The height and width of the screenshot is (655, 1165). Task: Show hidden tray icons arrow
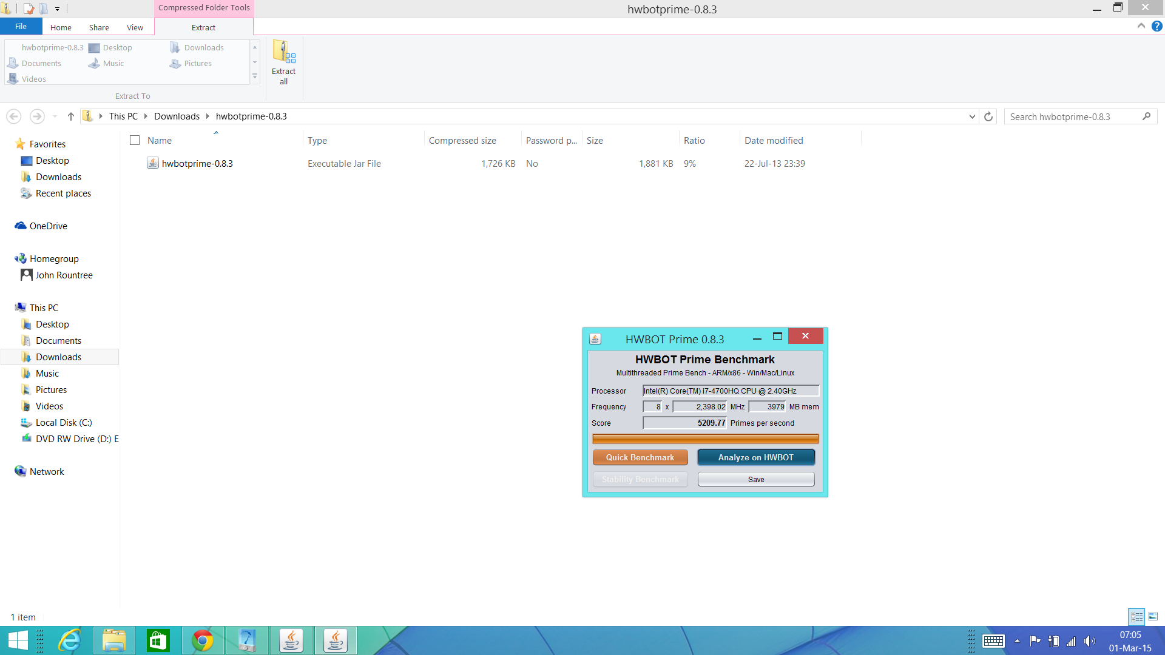pyautogui.click(x=1017, y=641)
